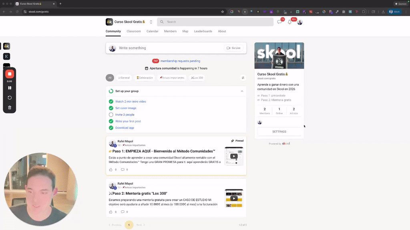Viewport: 410px width, 230px height.
Task: Open the 'E' community in the left sidebar
Action: [x=6, y=56]
